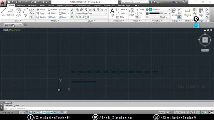Screen dimensions: 214x120
Task: Switch to the Reports tab
Action: tap(51, 5)
